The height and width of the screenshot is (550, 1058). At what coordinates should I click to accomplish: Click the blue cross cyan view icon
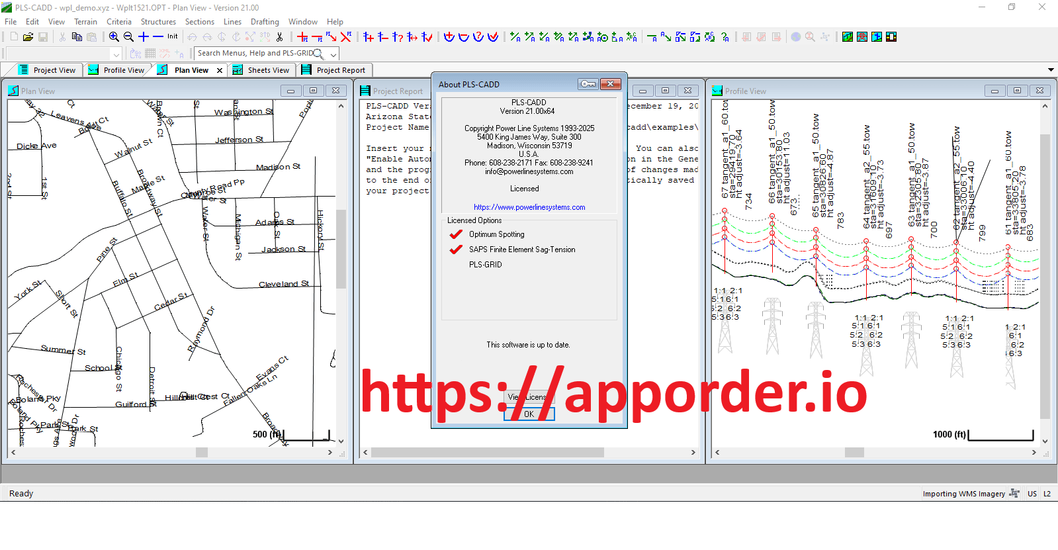pos(877,37)
